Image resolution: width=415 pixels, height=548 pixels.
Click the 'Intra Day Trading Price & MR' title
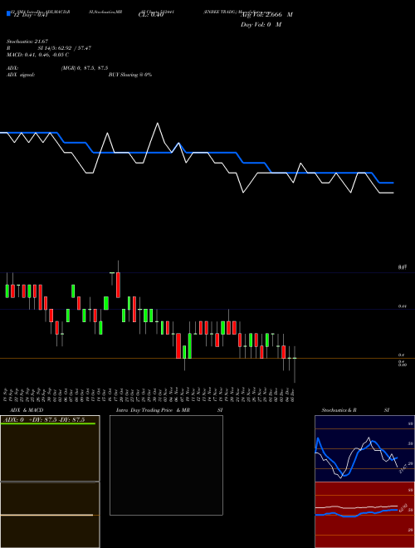[x=153, y=410]
